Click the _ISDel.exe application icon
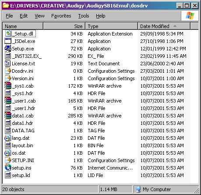This screenshot has height=195, width=201. 8,41
